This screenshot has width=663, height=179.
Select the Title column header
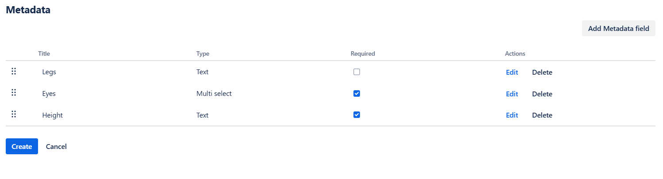(x=44, y=53)
